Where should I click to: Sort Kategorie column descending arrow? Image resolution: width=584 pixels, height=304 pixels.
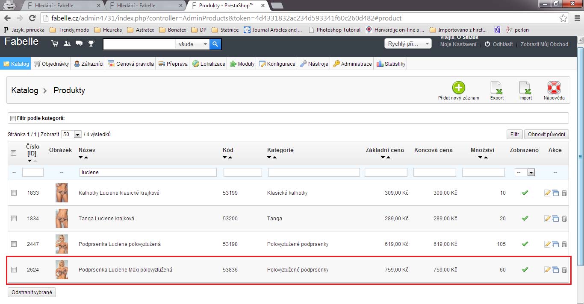(x=269, y=158)
